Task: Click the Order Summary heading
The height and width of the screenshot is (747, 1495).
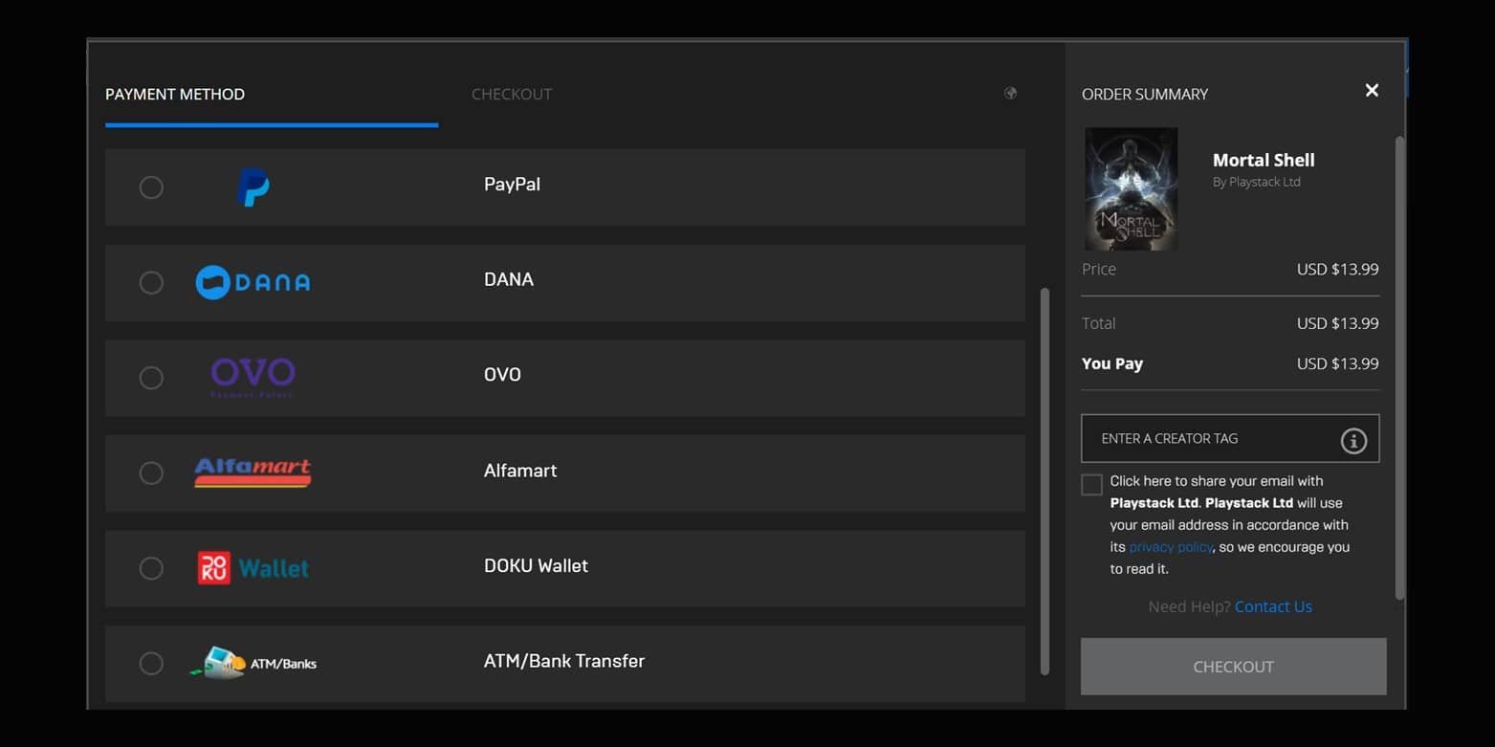Action: point(1144,94)
